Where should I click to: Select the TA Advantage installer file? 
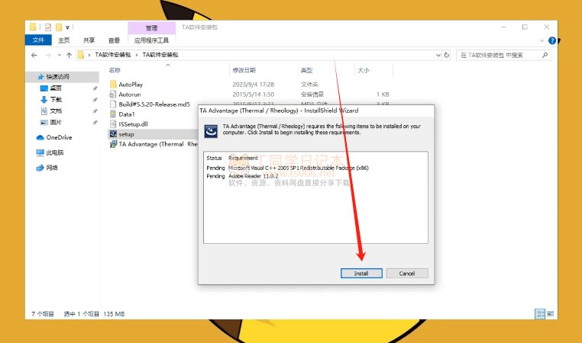point(158,144)
